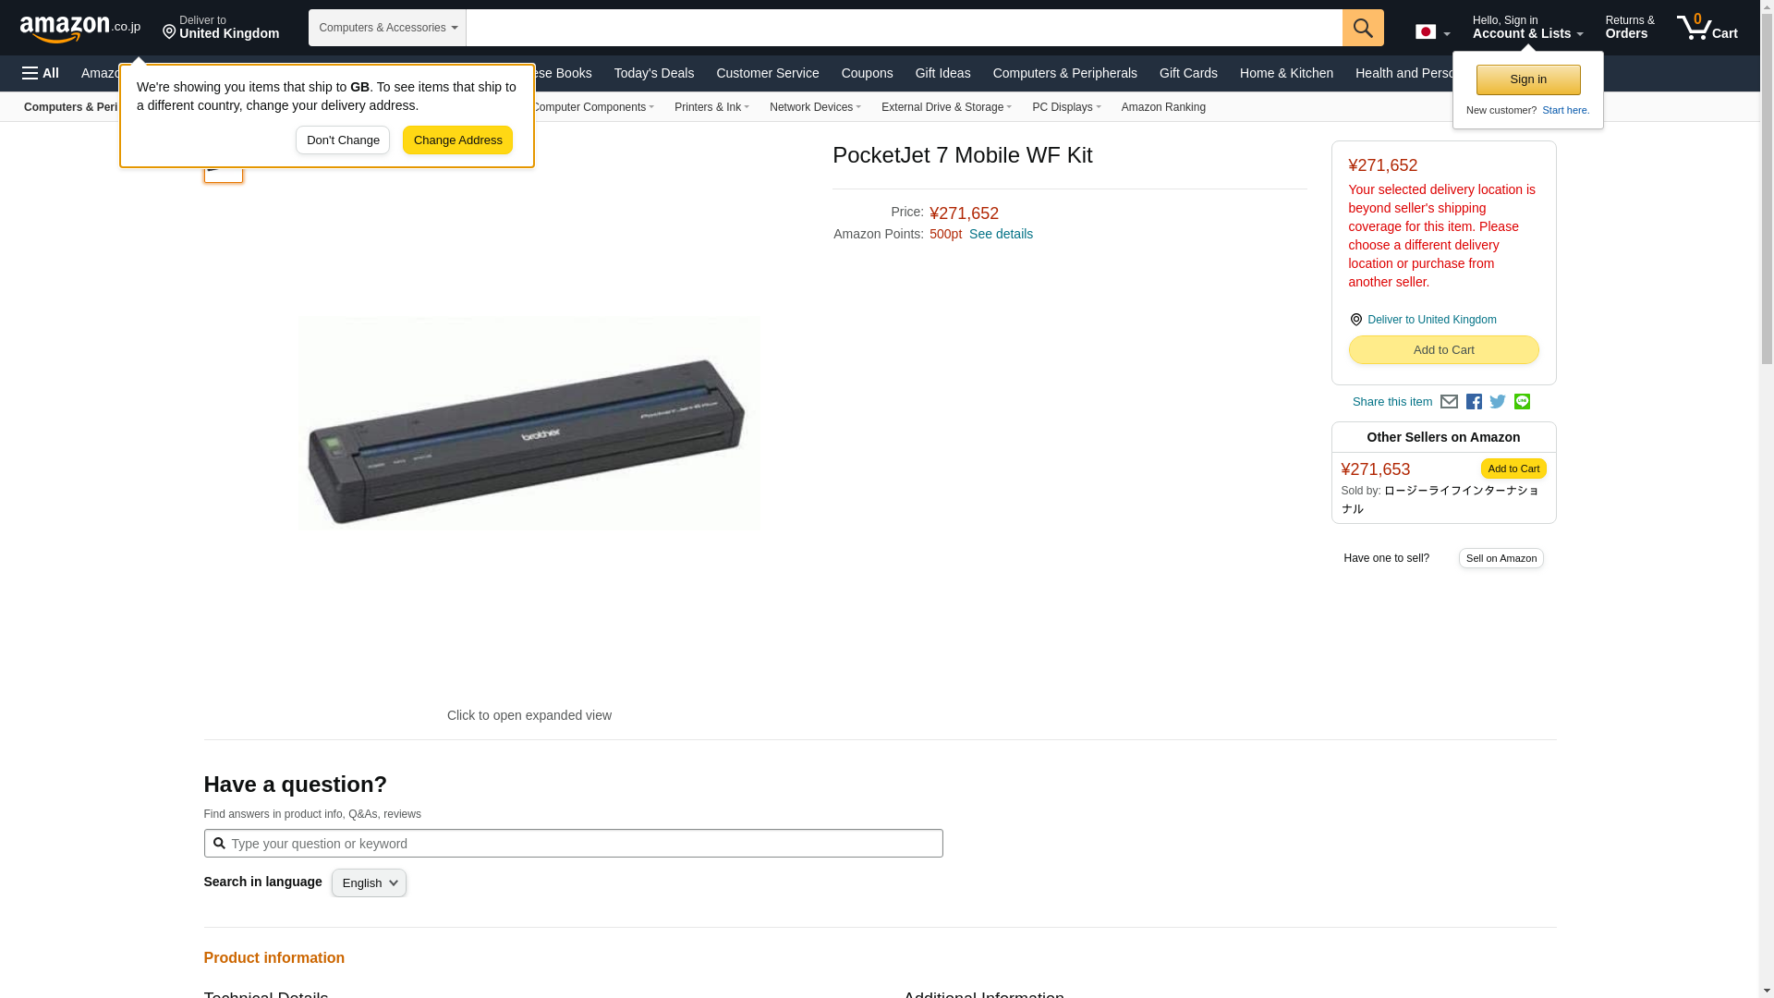
Task: Go to Amazon.co.jp home logo
Action: [80, 28]
